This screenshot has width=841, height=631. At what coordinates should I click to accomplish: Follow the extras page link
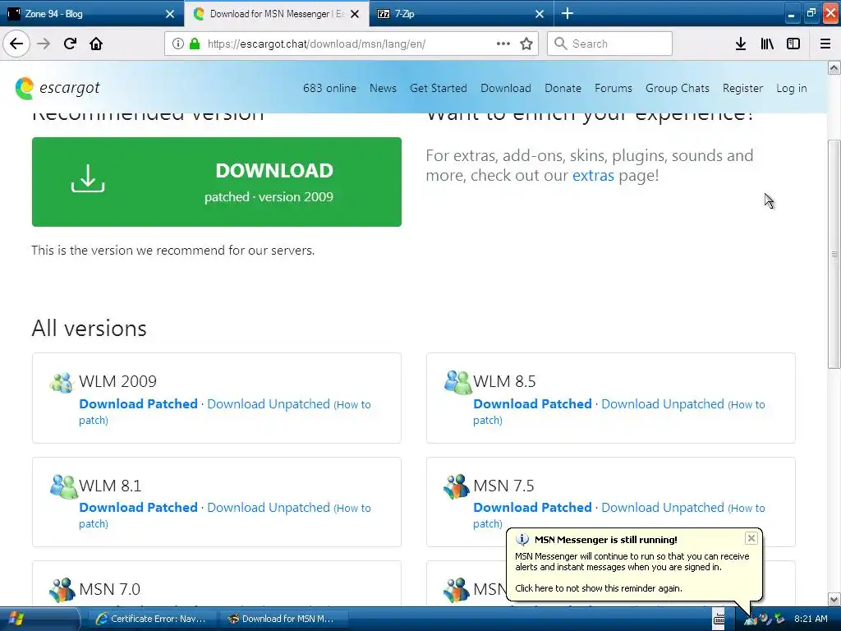[593, 176]
